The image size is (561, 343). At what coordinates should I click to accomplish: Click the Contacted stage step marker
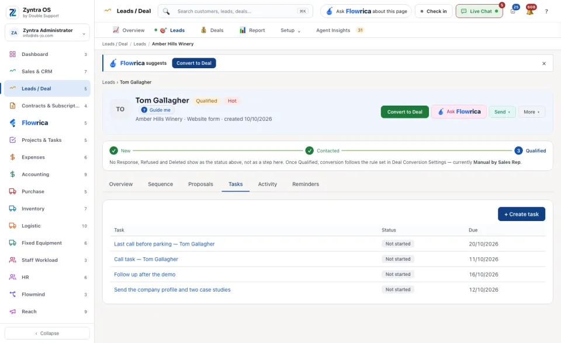click(x=310, y=150)
